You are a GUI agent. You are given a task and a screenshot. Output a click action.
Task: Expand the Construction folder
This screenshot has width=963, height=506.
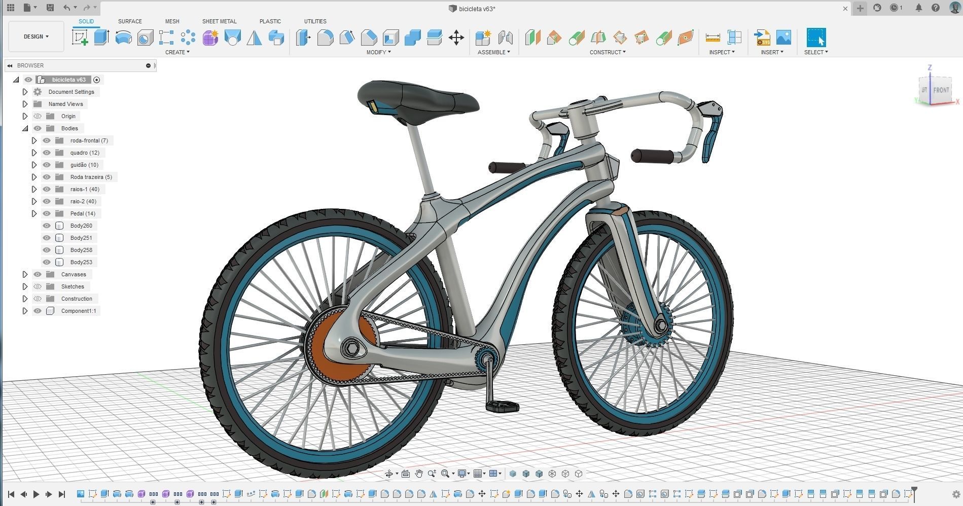25,299
